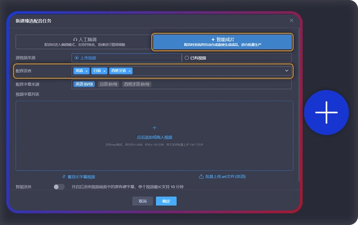Select the 上传视频 radio option
Viewport: 358px width, 225px height.
[77, 58]
